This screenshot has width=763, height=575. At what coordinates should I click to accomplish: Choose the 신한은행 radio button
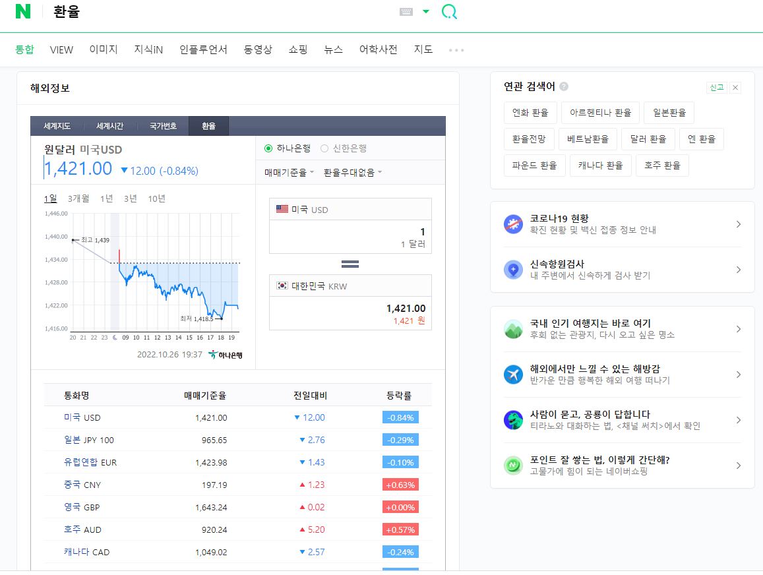tap(324, 148)
